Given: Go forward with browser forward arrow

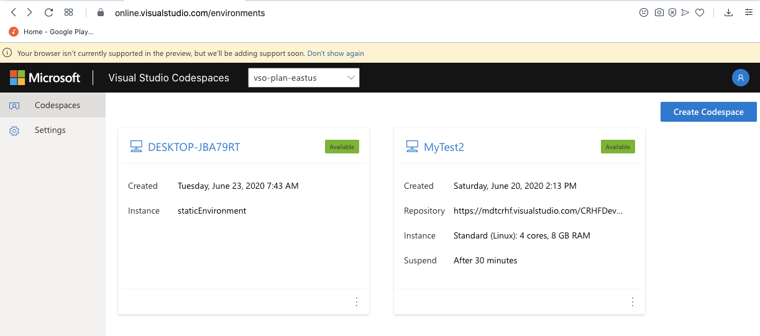Looking at the screenshot, I should (x=29, y=12).
